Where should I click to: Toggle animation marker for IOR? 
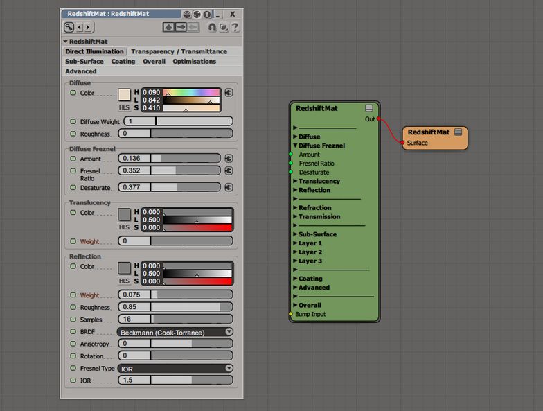(x=73, y=380)
